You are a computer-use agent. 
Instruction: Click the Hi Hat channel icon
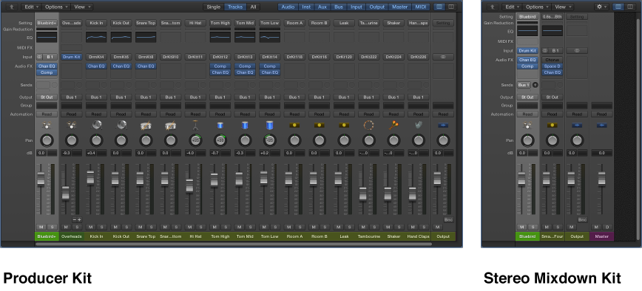point(195,126)
